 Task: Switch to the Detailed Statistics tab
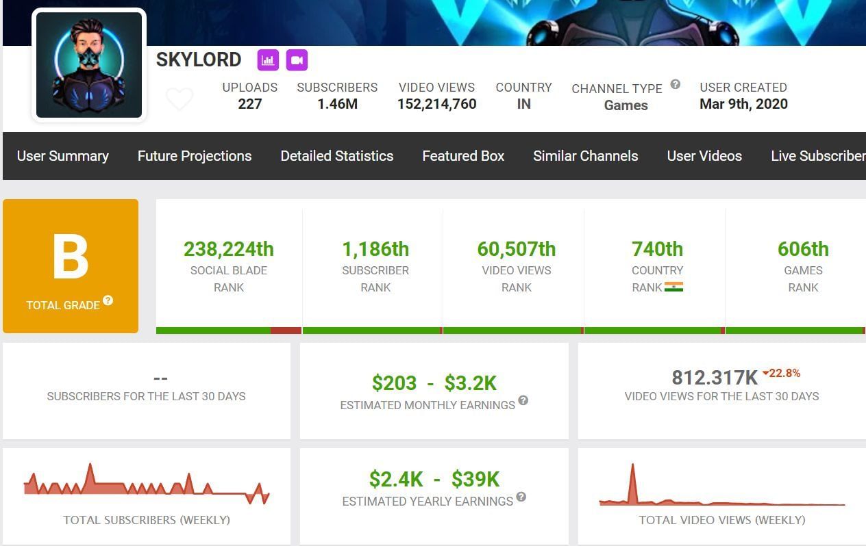pos(337,156)
